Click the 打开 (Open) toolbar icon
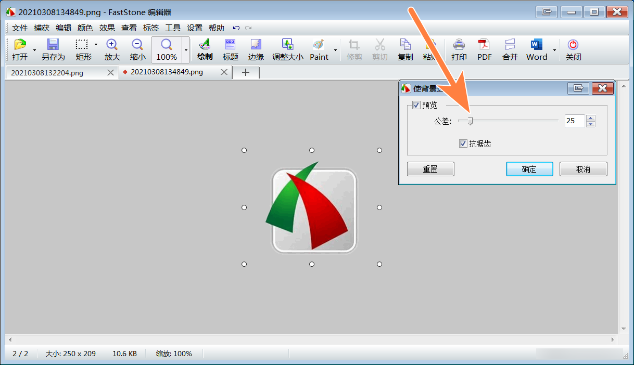The image size is (634, 365). [20, 50]
